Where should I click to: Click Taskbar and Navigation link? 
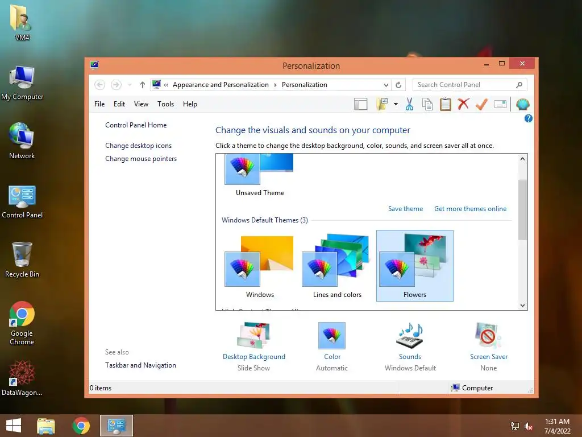pos(141,365)
